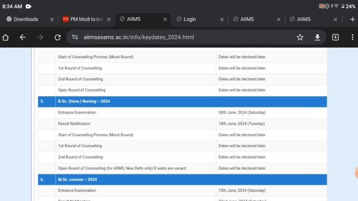Open site settings icon in address bar
This screenshot has width=358, height=201.
(75, 37)
